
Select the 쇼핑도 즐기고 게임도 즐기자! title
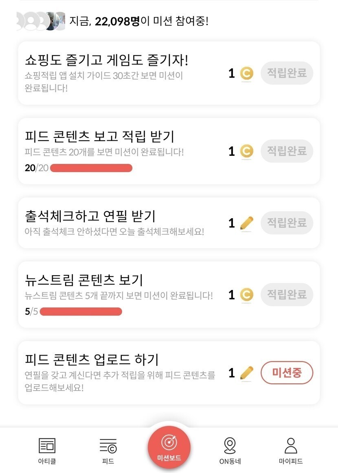[106, 60]
